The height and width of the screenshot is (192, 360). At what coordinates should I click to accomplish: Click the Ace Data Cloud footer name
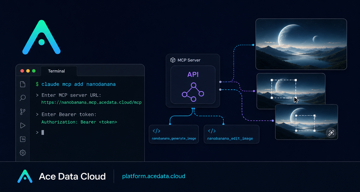pyautogui.click(x=72, y=176)
